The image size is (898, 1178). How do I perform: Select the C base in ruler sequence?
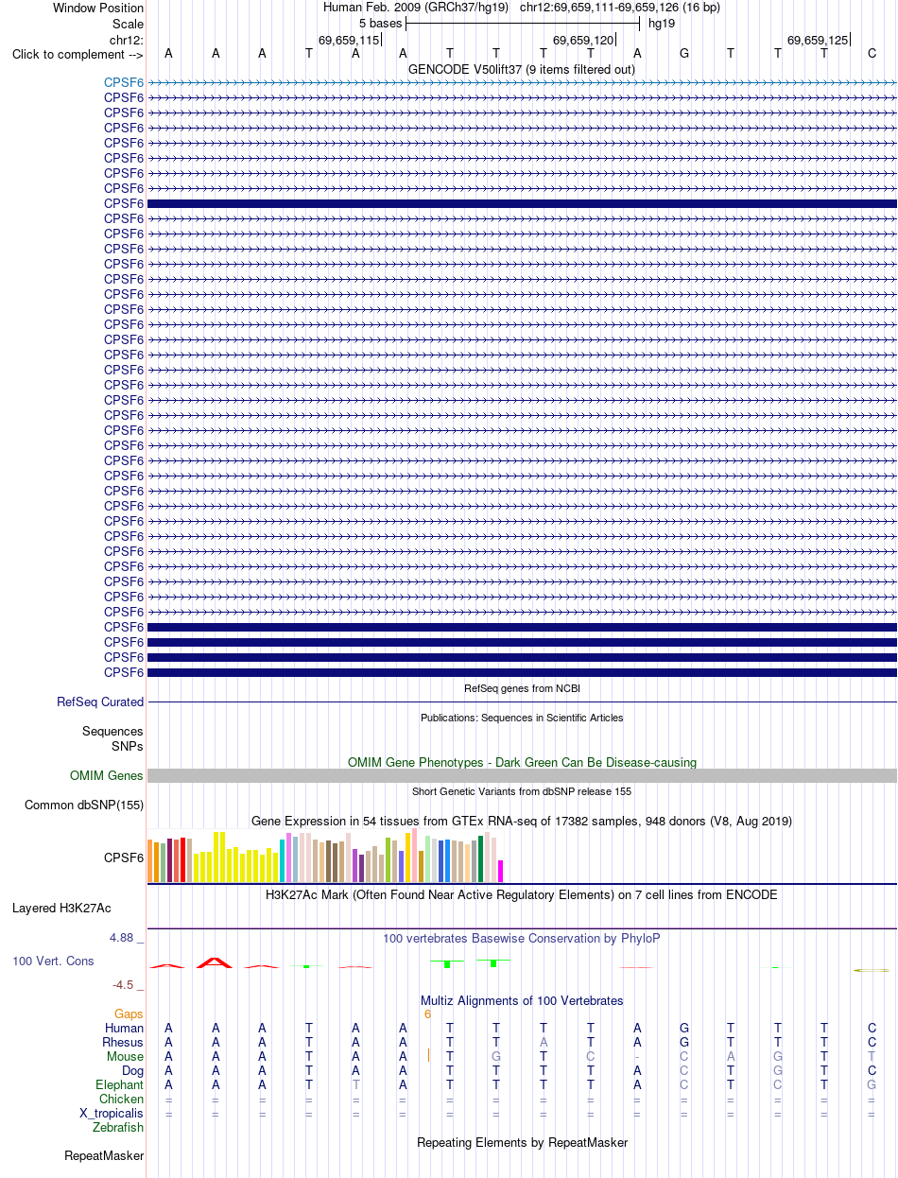(872, 53)
